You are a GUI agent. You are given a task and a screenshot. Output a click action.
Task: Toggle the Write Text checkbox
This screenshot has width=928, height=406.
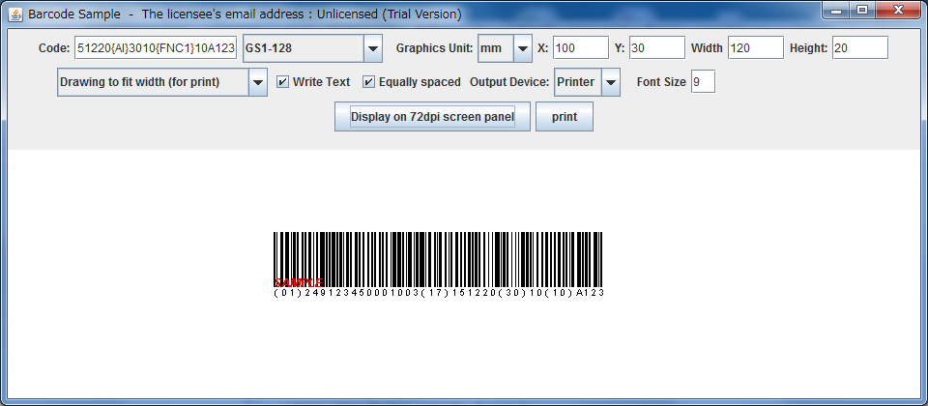coord(283,82)
